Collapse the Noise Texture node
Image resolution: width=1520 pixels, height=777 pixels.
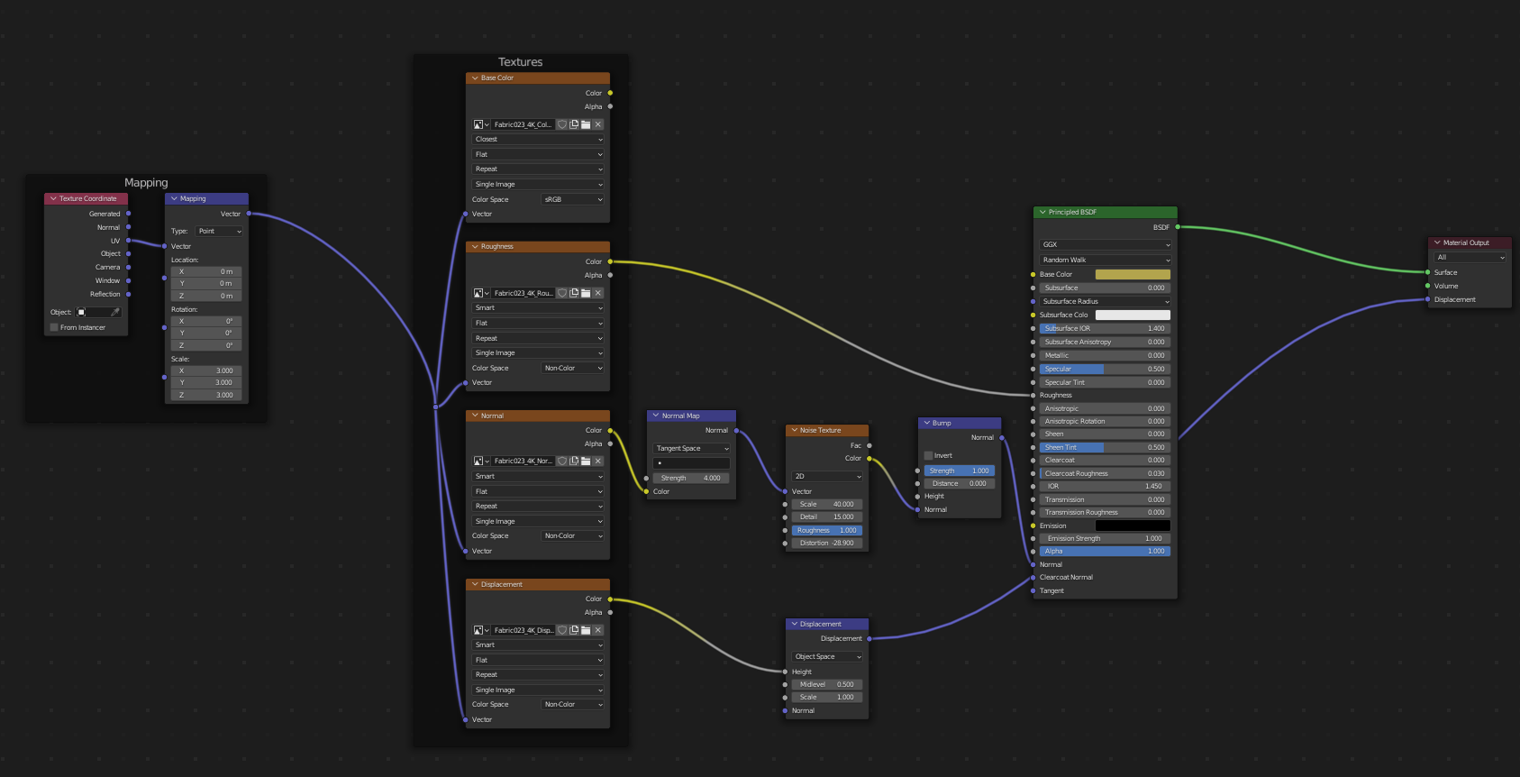point(794,430)
